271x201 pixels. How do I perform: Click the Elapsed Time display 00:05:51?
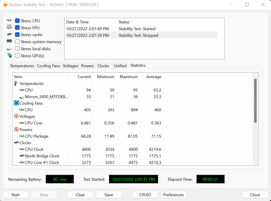pos(210,179)
